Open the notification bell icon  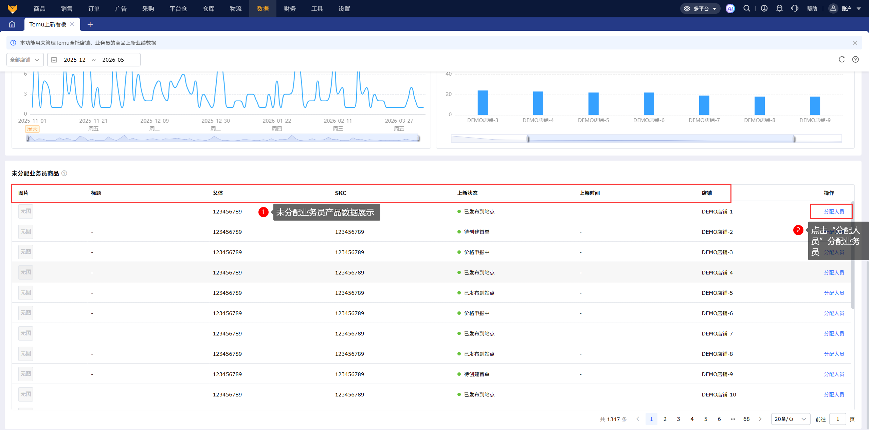[779, 8]
